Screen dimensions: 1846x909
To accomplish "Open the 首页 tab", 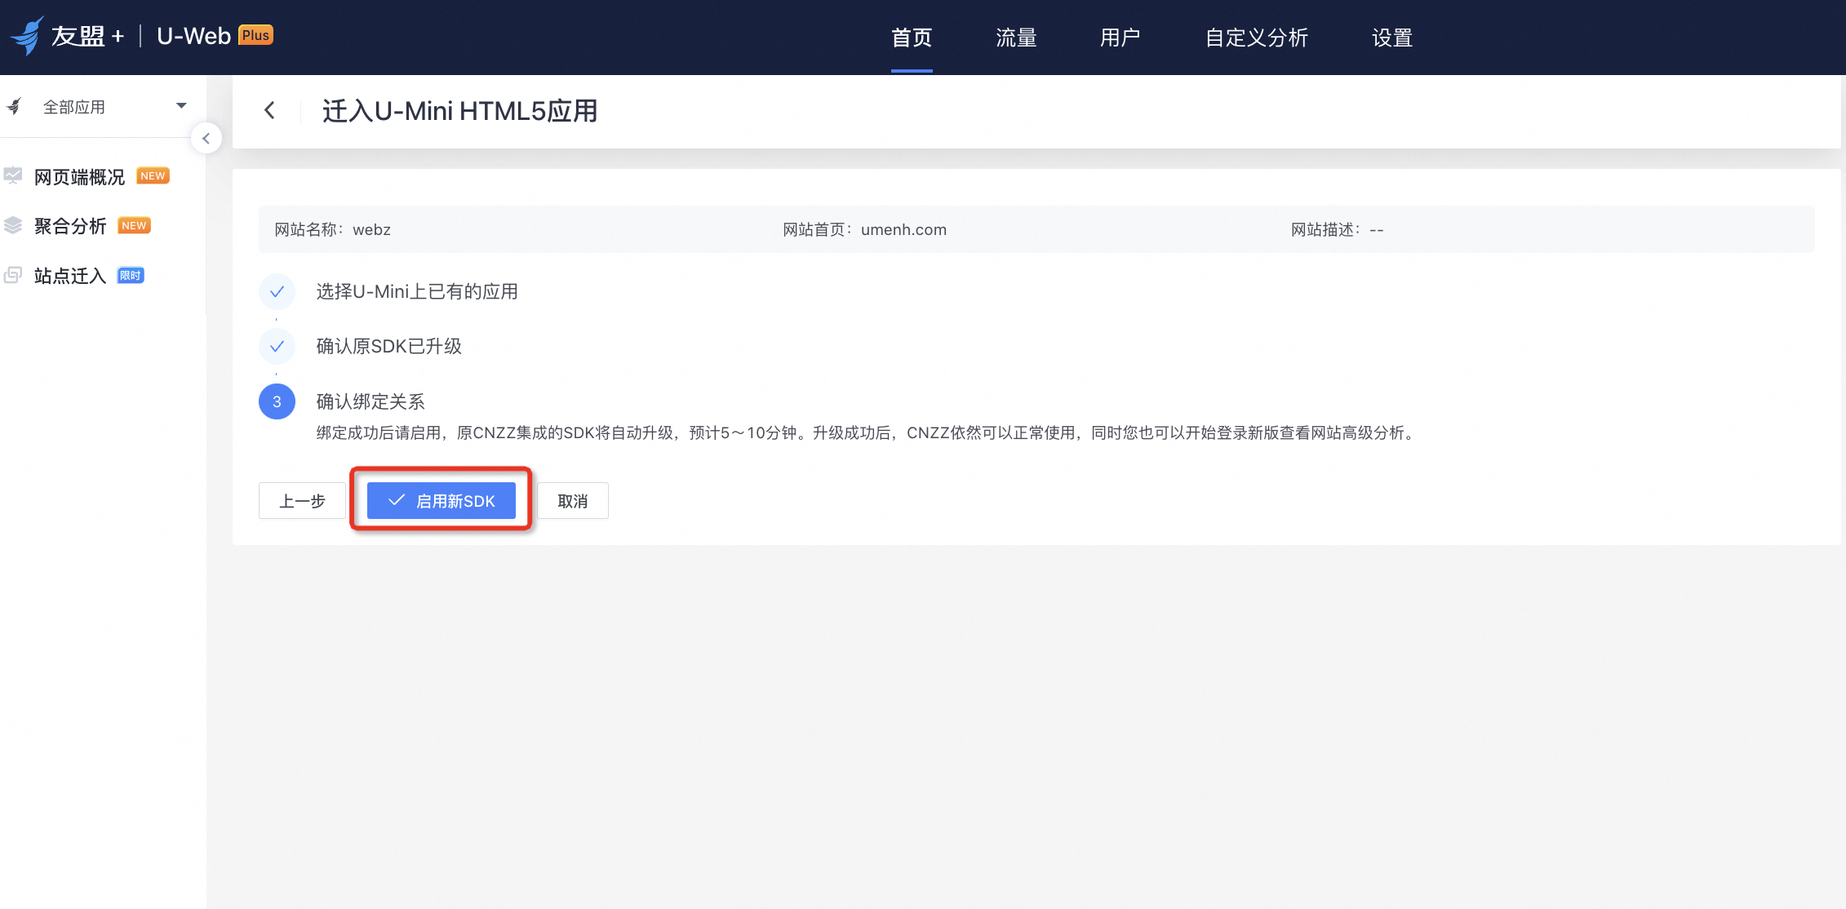I will point(912,38).
